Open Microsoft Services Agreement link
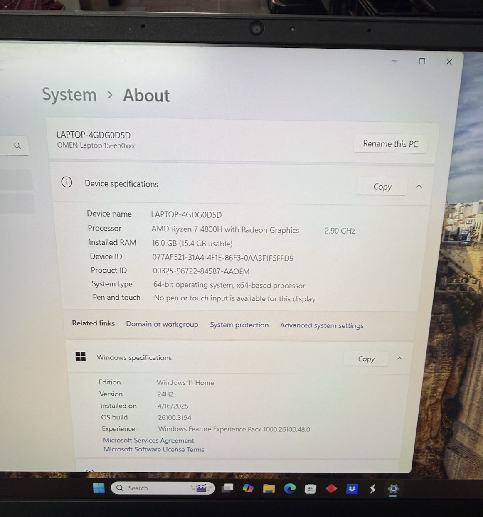Viewport: 483px width, 517px height. point(148,440)
